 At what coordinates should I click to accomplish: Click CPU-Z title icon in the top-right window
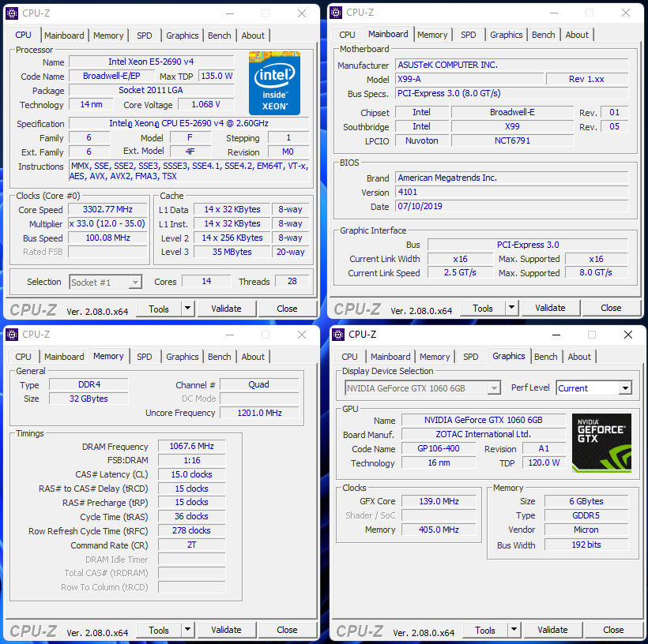click(337, 13)
